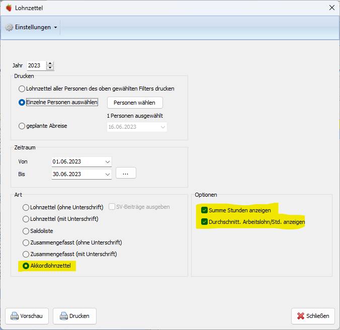Click the printer icon on Vorschau button
340x330 pixels.
tap(15, 316)
